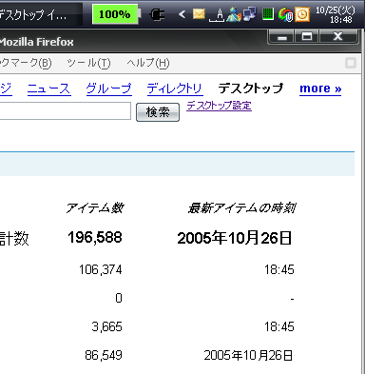Click the IME language bar icon
Screen dimensions: 365x374
[x=218, y=15]
